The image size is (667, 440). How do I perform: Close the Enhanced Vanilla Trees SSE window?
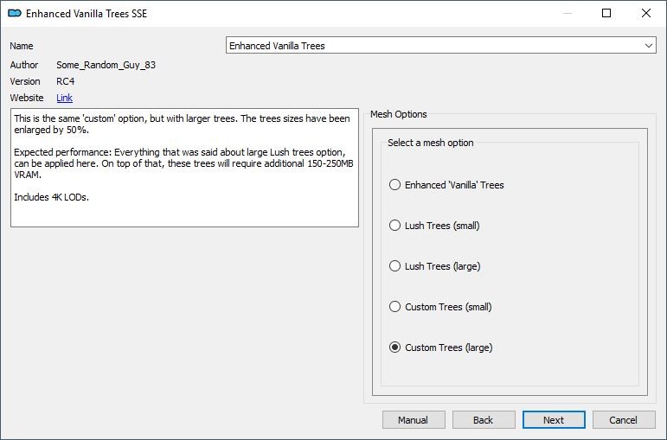click(x=646, y=13)
